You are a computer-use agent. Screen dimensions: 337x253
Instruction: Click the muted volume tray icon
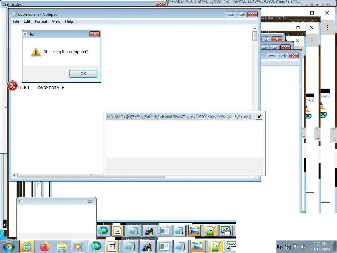click(304, 247)
